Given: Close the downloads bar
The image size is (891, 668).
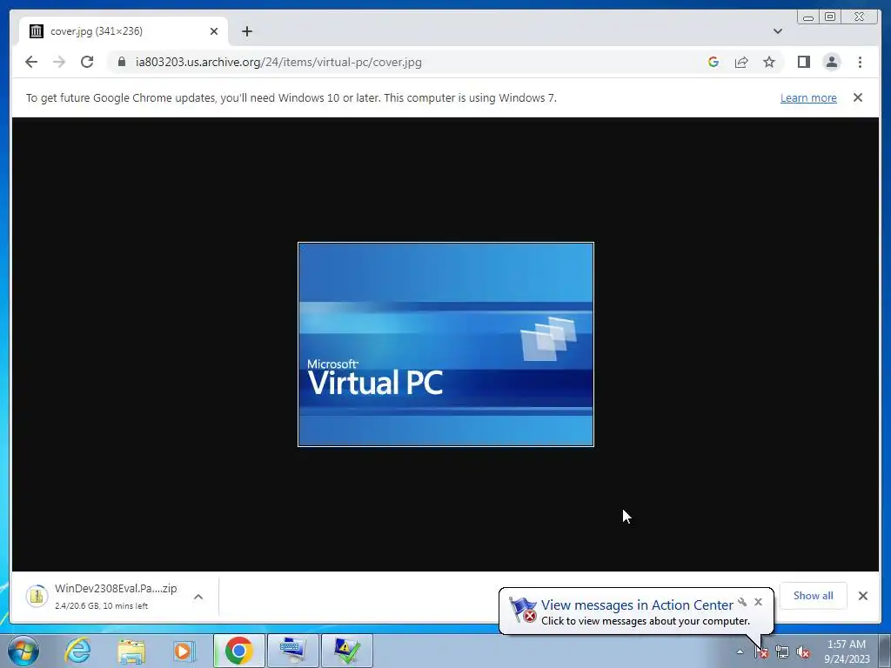Looking at the screenshot, I should (862, 595).
